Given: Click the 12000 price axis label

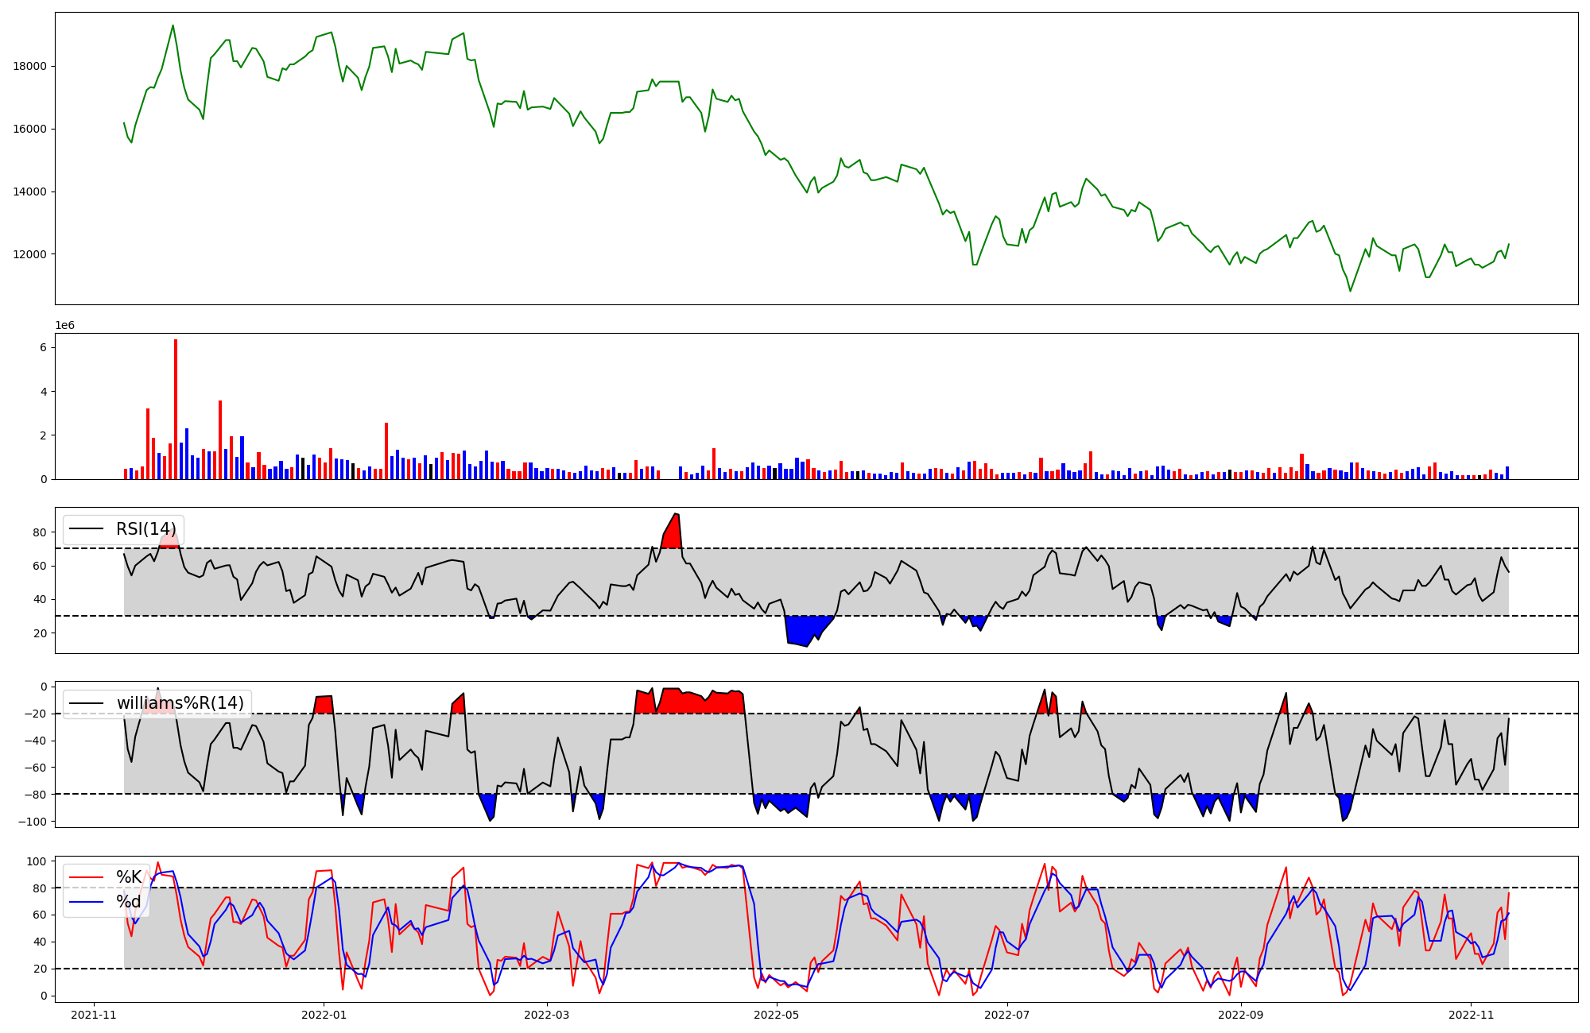Looking at the screenshot, I should [x=29, y=254].
